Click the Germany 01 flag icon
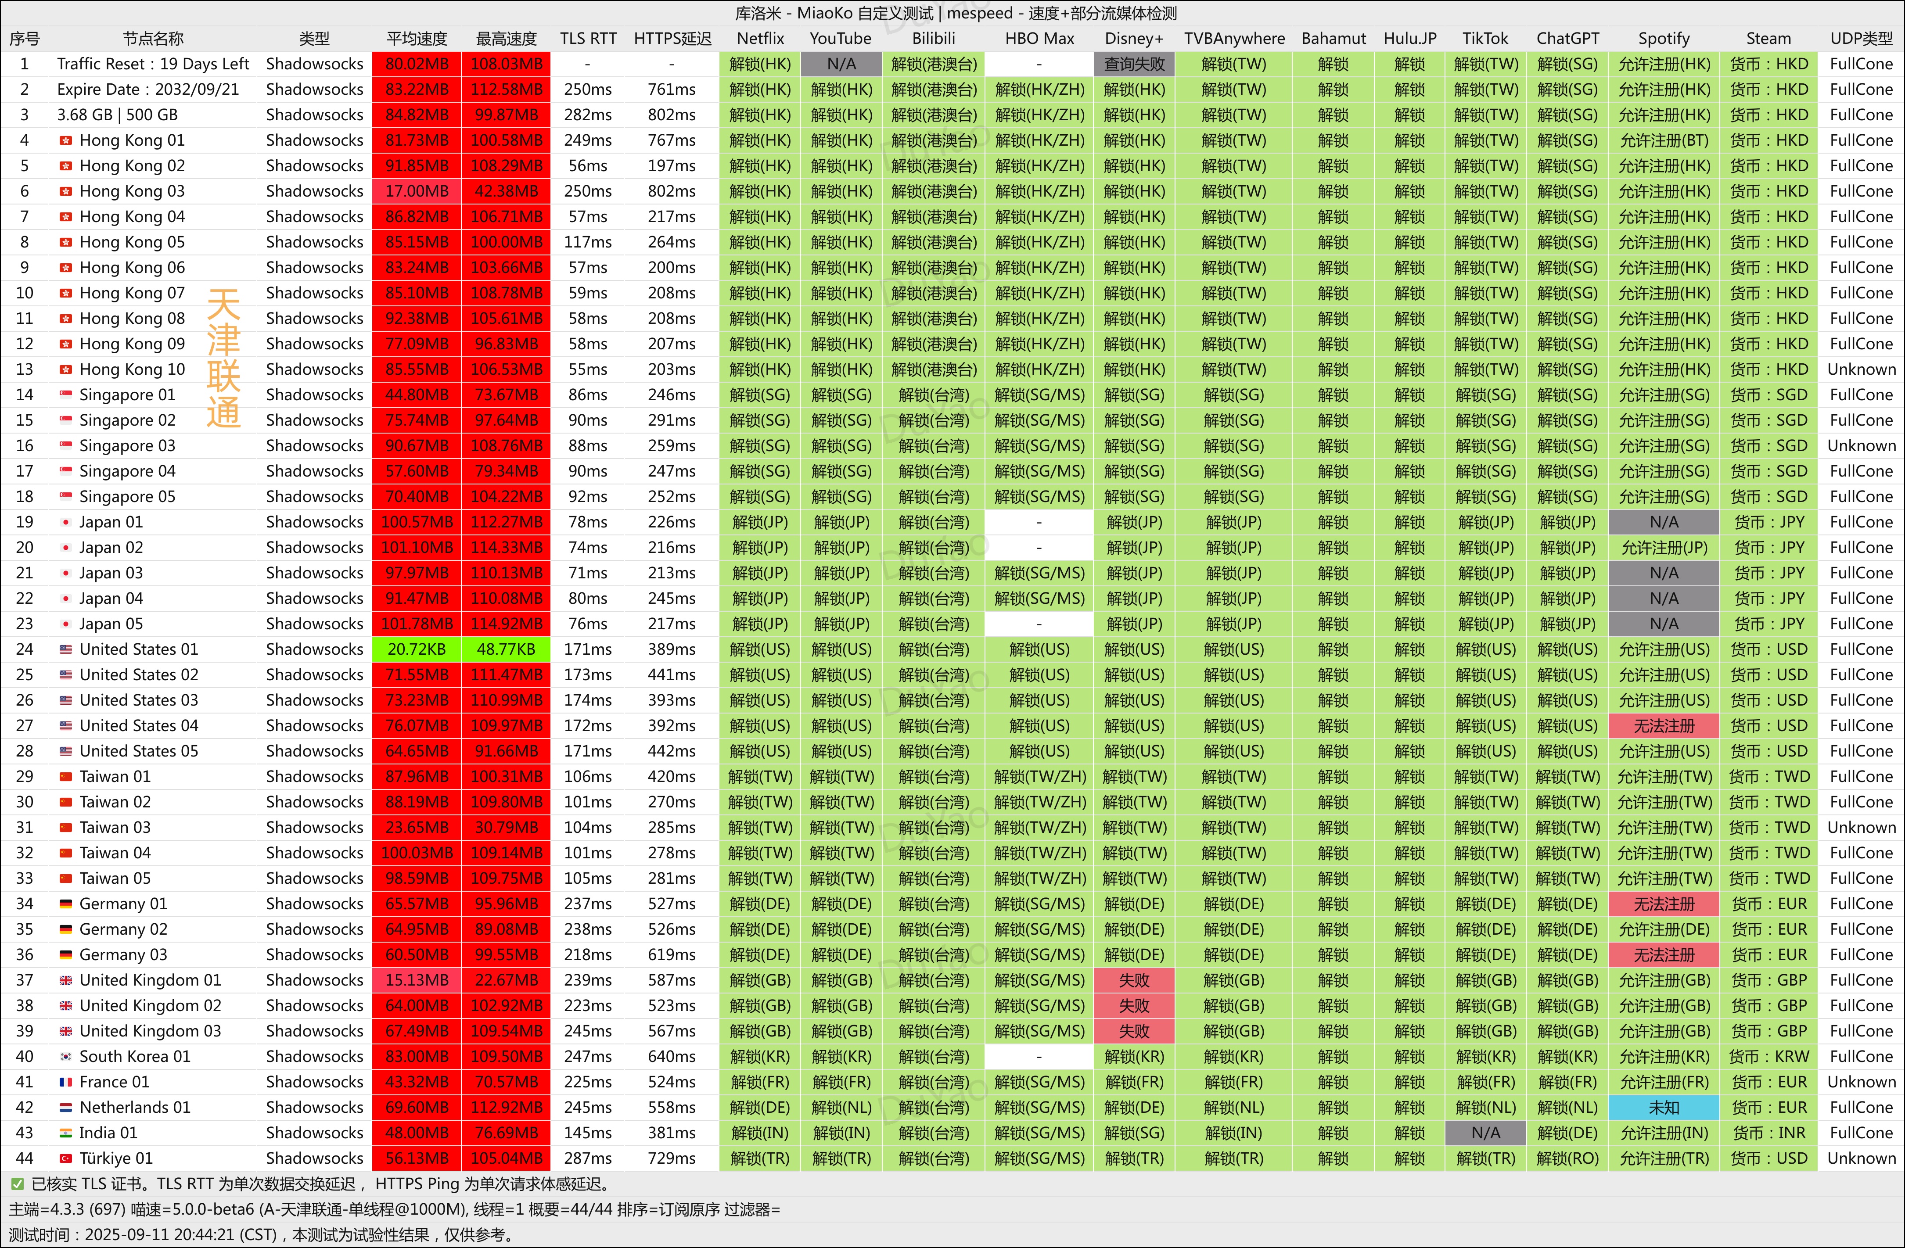This screenshot has width=1905, height=1248. [66, 904]
